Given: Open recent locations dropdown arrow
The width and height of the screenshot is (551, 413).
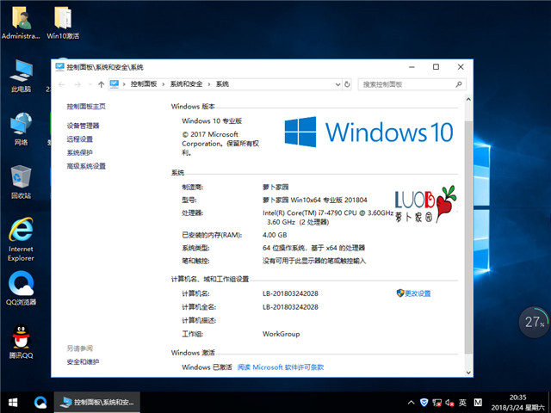Looking at the screenshot, I should coord(90,84).
